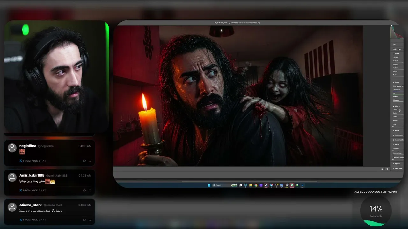Click the Shadows slider label
Image resolution: width=408 pixels, height=229 pixels.
tap(395, 68)
